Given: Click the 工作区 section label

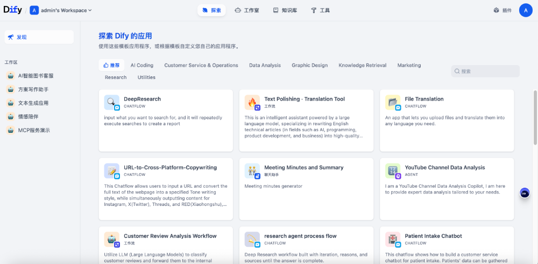Looking at the screenshot, I should coord(11,62).
